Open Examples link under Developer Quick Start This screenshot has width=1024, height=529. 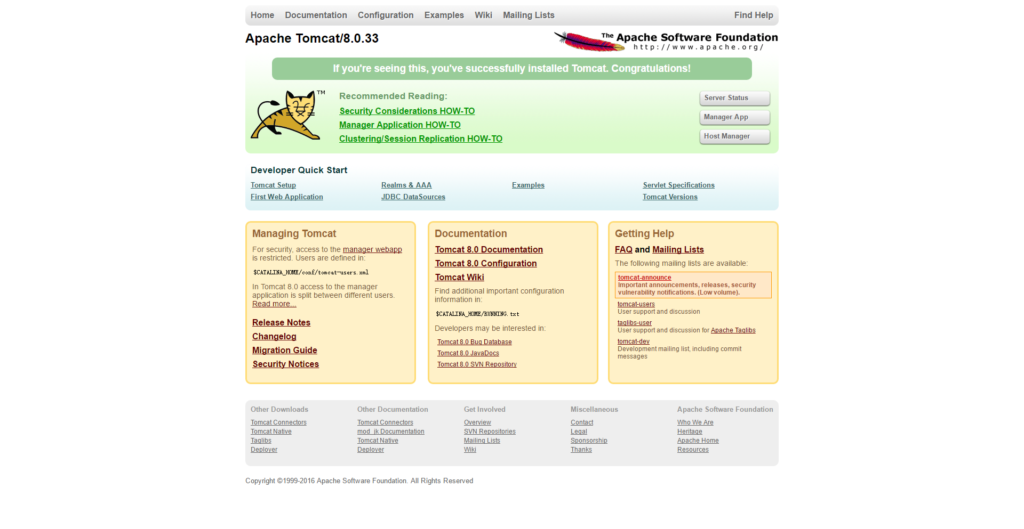click(528, 185)
